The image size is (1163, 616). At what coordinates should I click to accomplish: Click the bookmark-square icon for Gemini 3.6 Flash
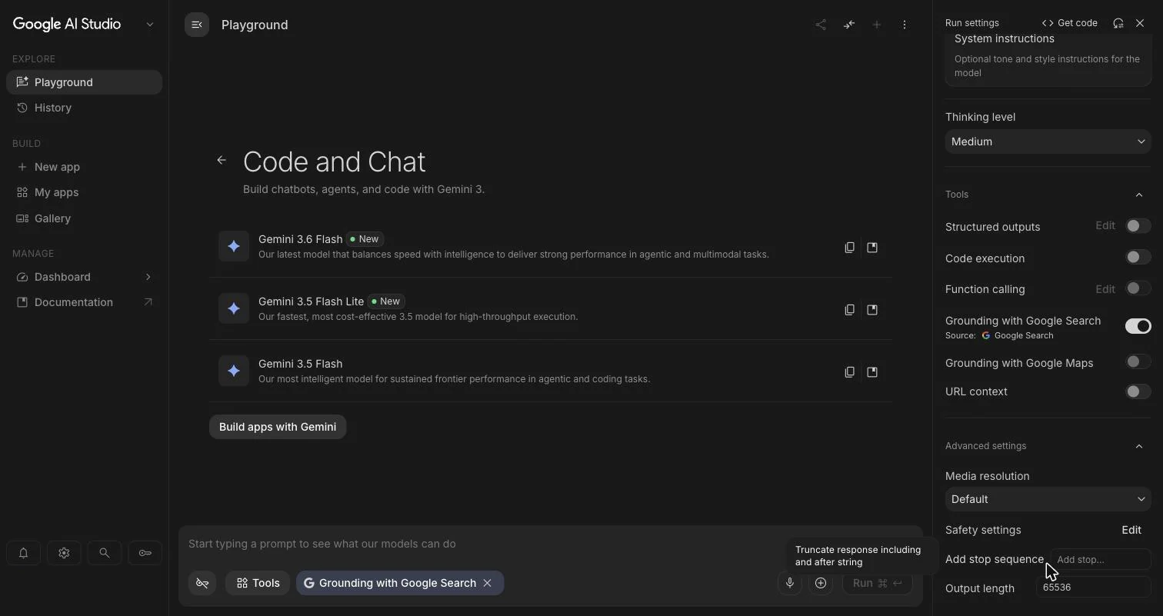872,248
